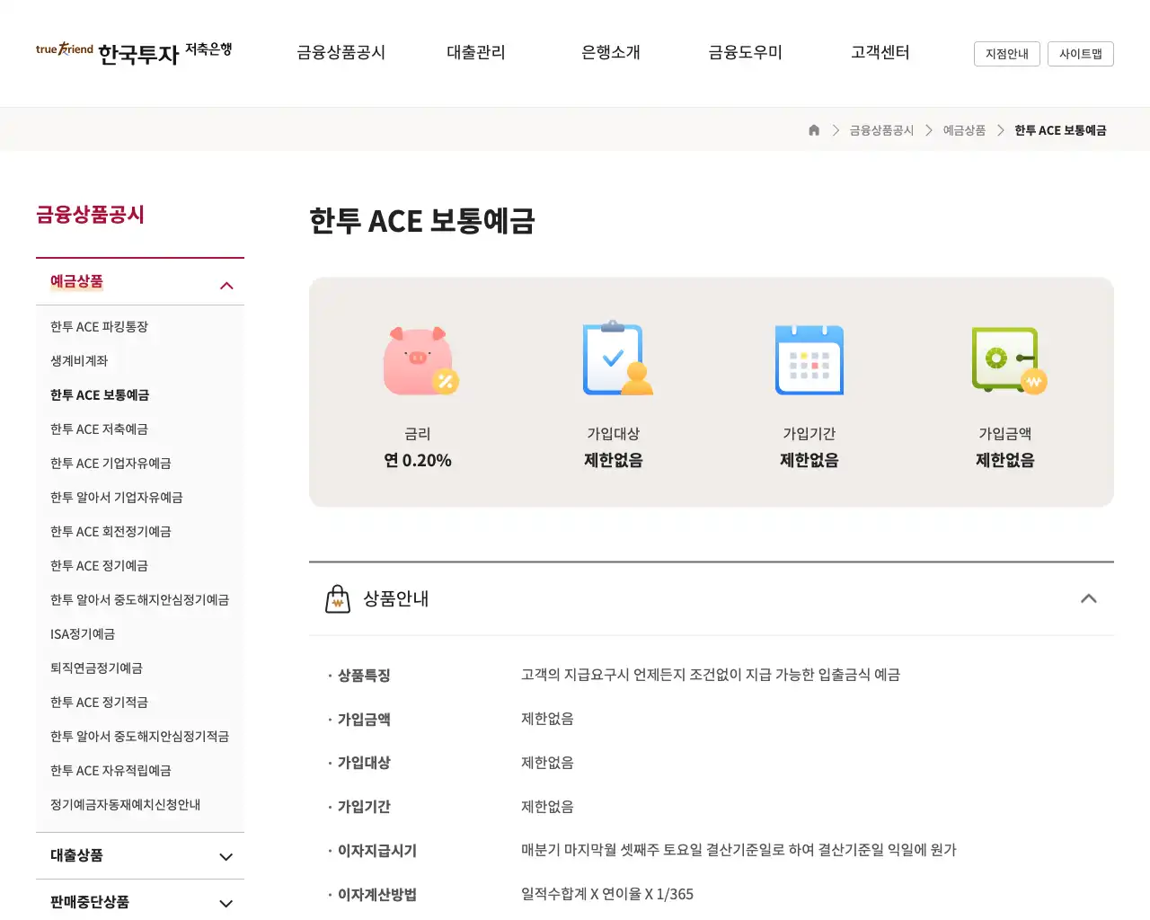Screen dimensions: 1150x920
Task: Open the 은행소개 top menu
Action: tap(611, 53)
